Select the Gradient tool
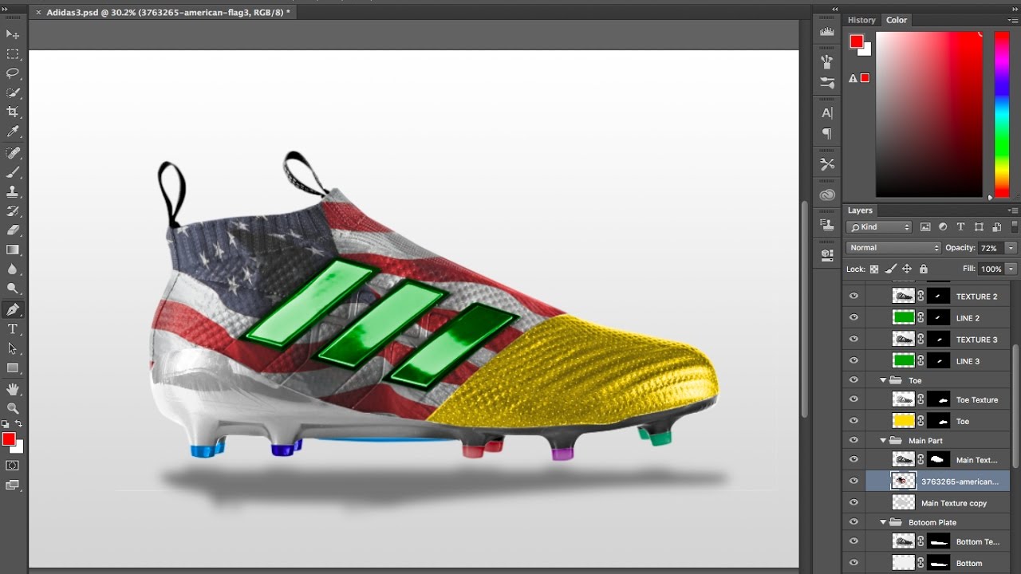1021x574 pixels. tap(13, 250)
